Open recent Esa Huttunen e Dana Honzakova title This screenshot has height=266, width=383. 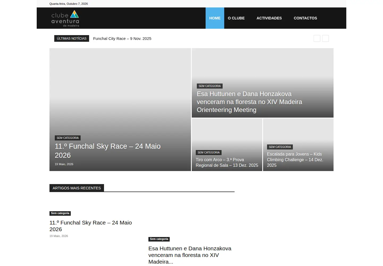[190, 255]
